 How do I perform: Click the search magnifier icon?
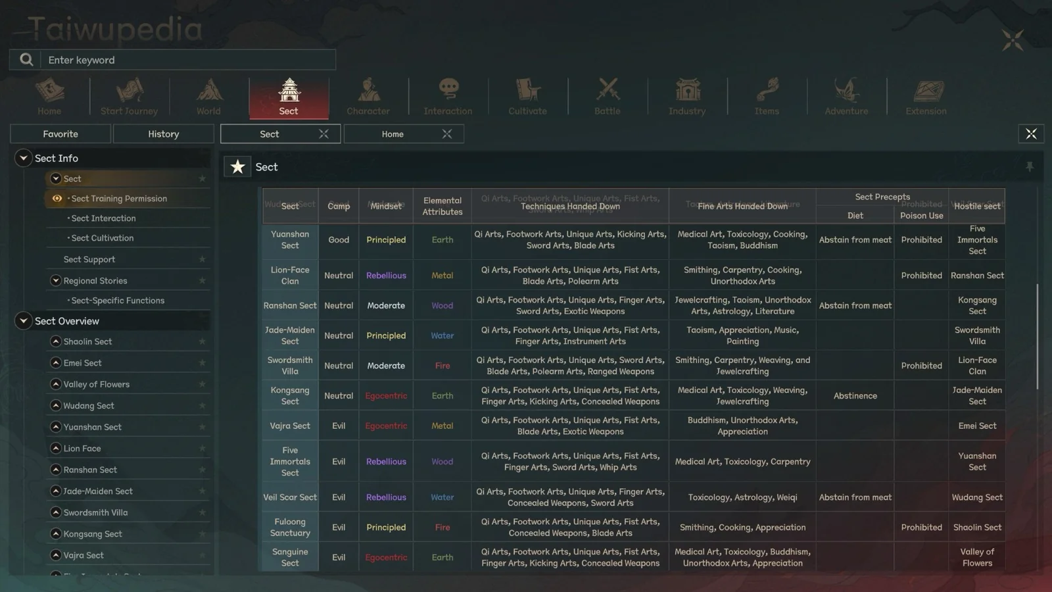tap(26, 59)
